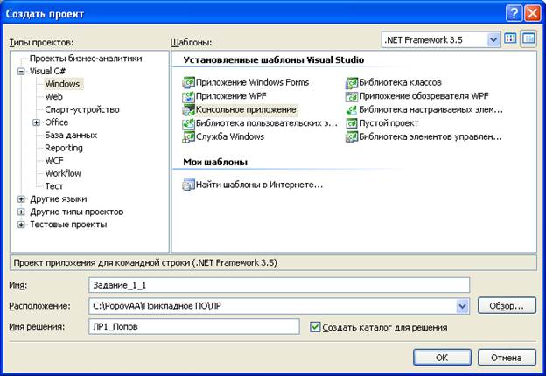This screenshot has width=546, height=376.
Task: Click the Служба Windows label text
Action: (230, 136)
